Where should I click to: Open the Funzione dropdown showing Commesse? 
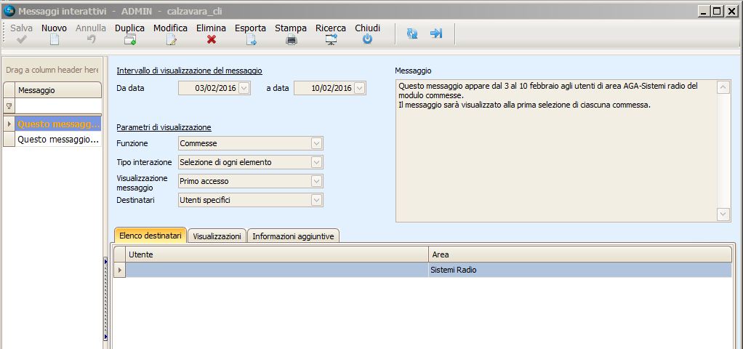[316, 143]
